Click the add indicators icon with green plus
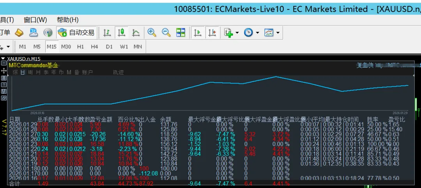Image resolution: width=421 pixels, height=188 pixels. point(229,33)
